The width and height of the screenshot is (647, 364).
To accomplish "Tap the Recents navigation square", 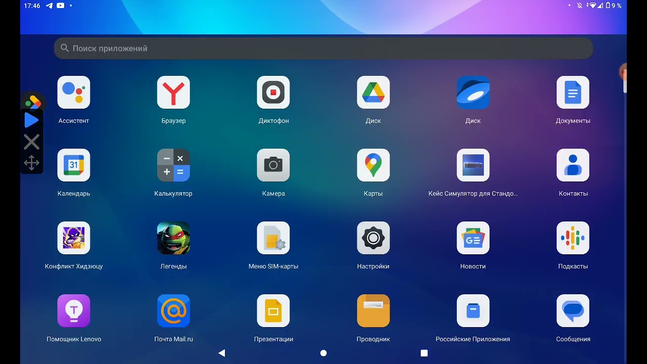I will [424, 353].
